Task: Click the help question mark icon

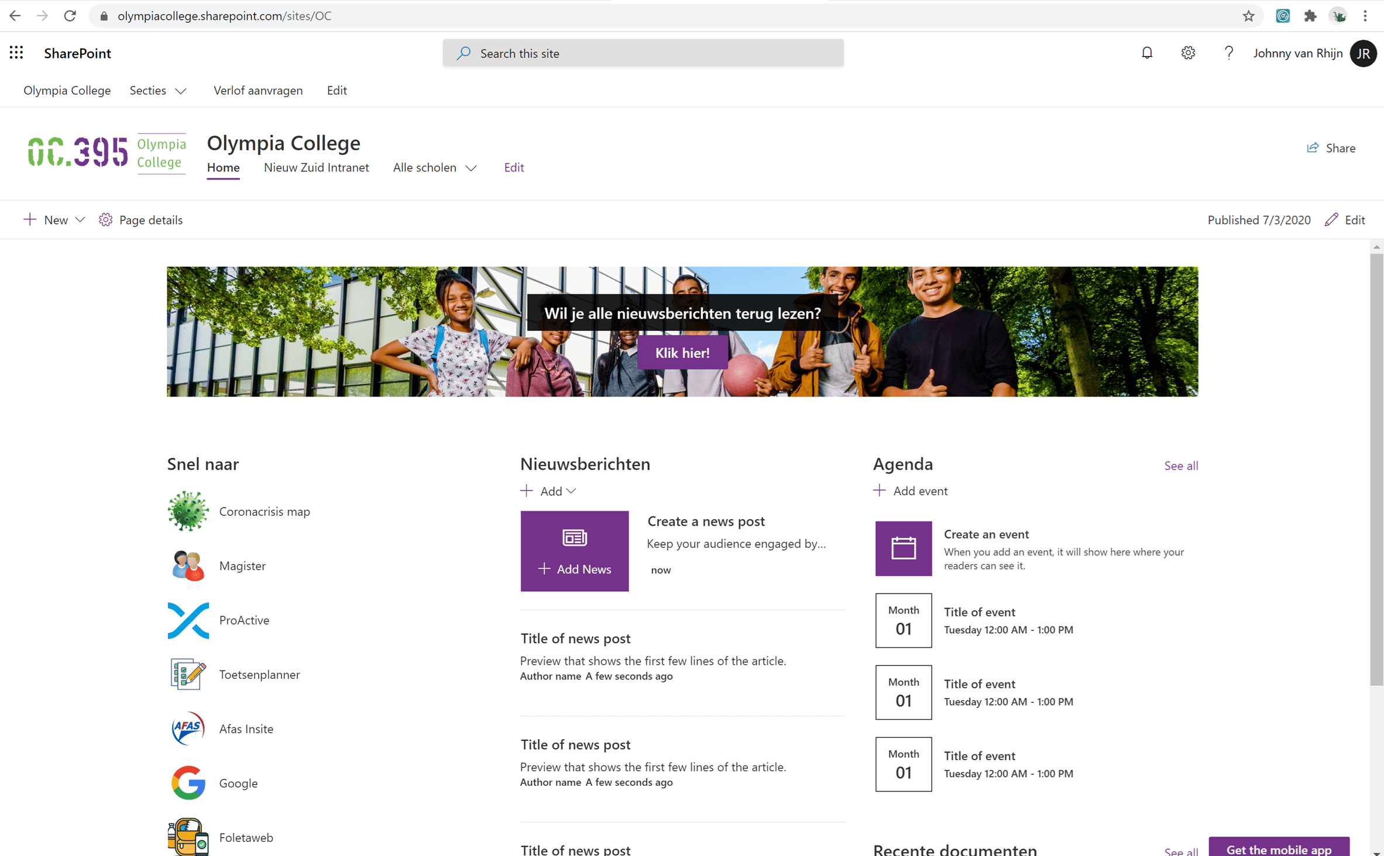Action: tap(1228, 53)
